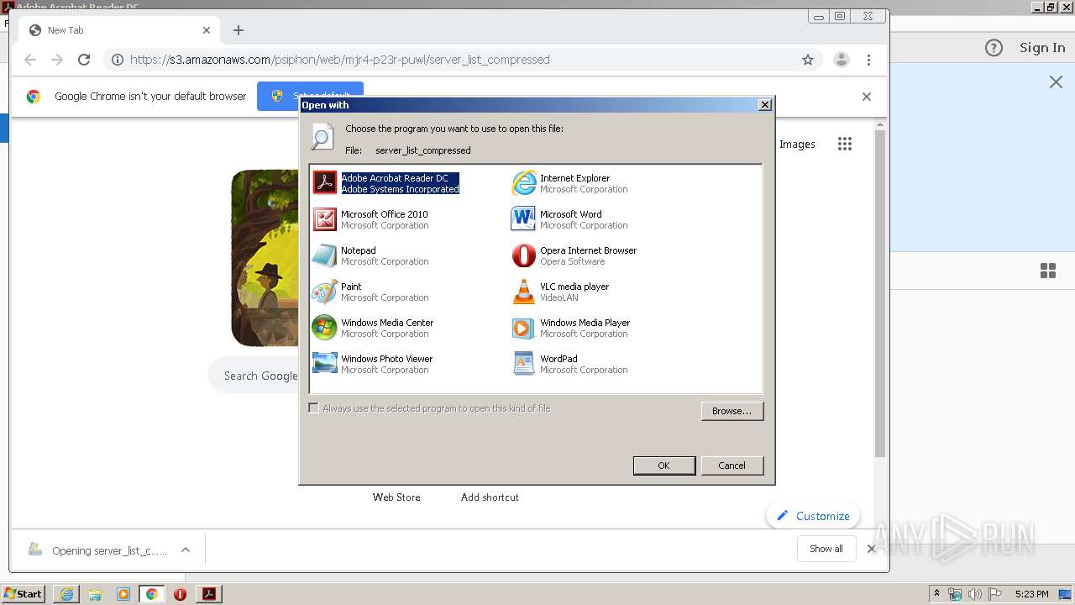Open downloading server_list_c... item
This screenshot has width=1075, height=605.
(97, 550)
